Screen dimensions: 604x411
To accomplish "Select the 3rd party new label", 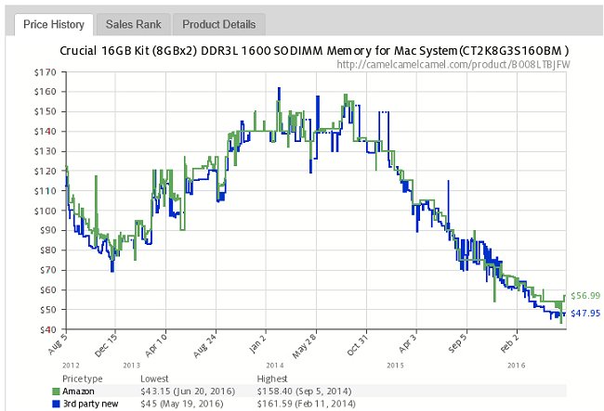I will coord(90,404).
